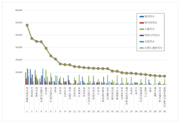The image size is (180, 123).
Task: Select the 300,000 y-axis label
Action: coord(18,48)
